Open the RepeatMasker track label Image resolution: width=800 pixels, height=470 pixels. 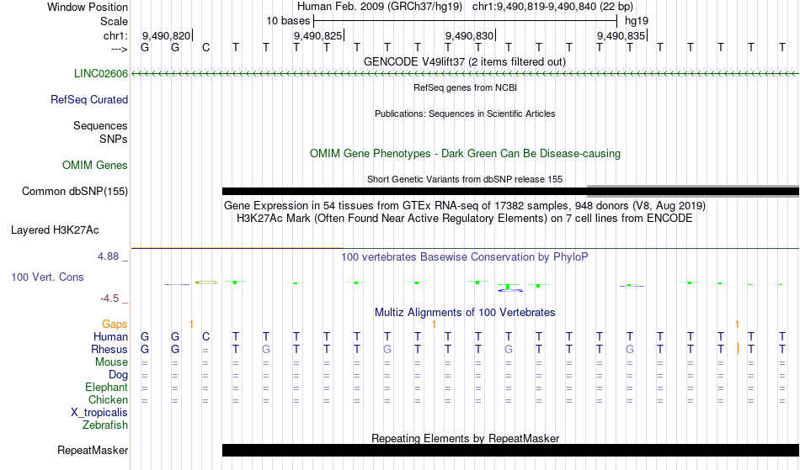pos(93,450)
